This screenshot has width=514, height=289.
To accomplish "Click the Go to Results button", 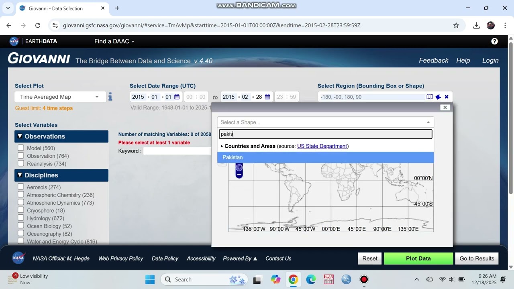I will click(x=477, y=258).
